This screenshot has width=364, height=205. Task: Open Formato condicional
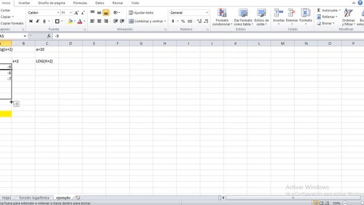click(222, 17)
